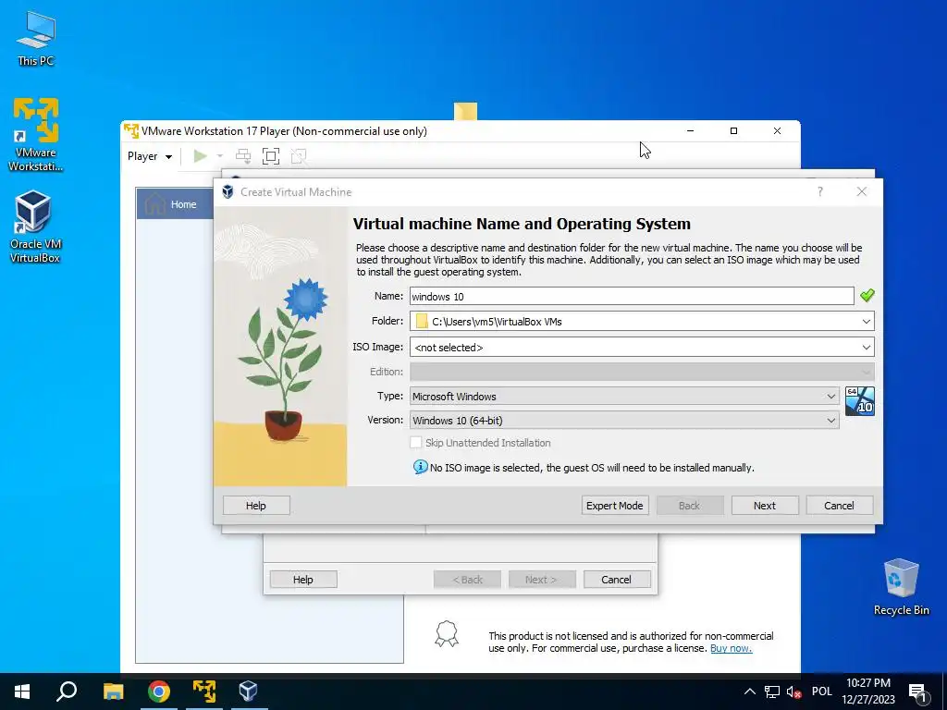
Task: Close the Create Virtual Machine dialog
Action: pyautogui.click(x=862, y=191)
